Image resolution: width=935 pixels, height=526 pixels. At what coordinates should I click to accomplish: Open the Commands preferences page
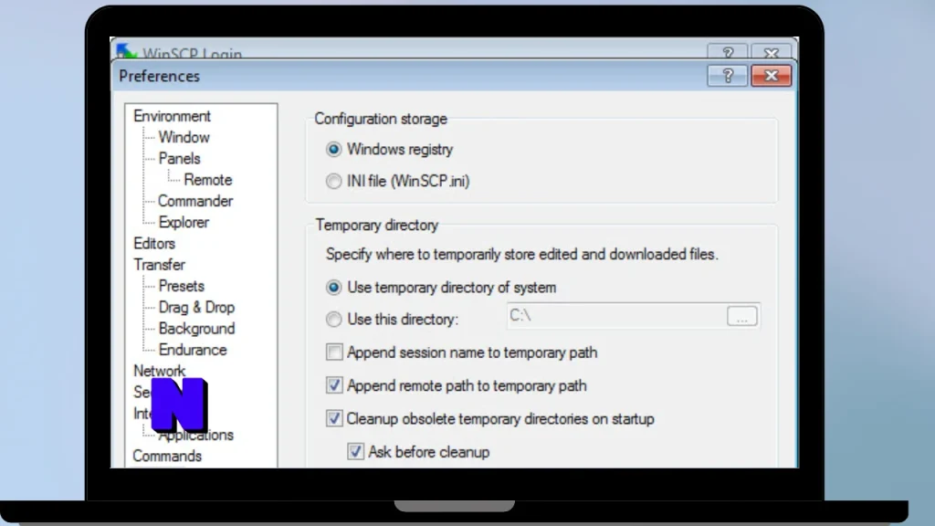pos(167,456)
